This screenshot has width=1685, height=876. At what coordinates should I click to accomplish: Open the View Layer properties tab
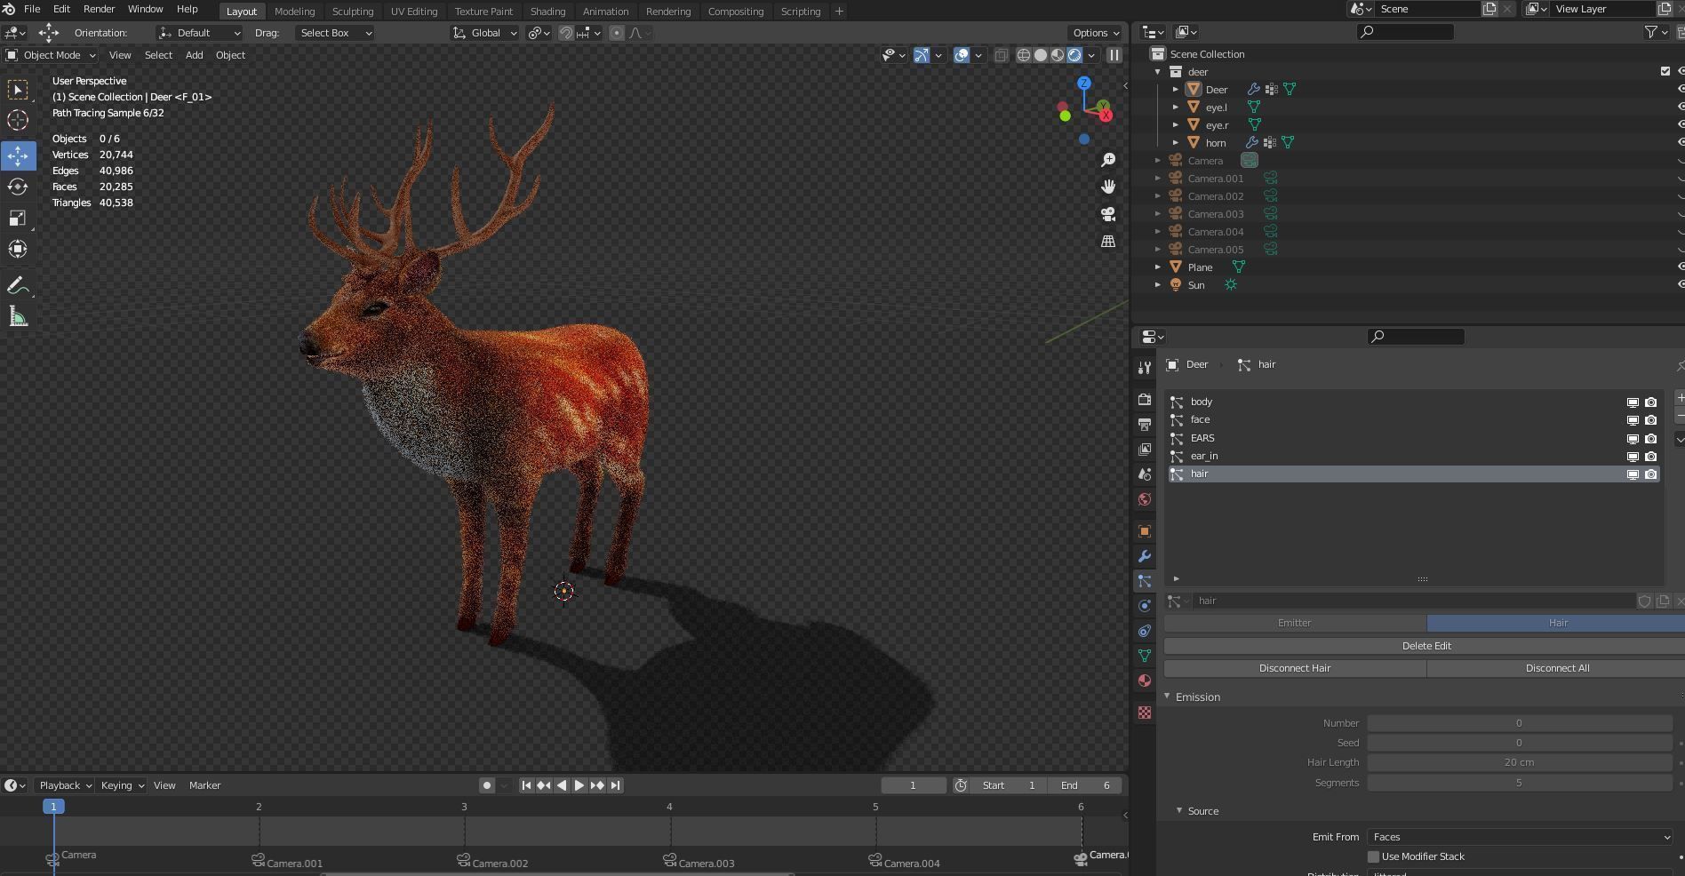pos(1145,449)
